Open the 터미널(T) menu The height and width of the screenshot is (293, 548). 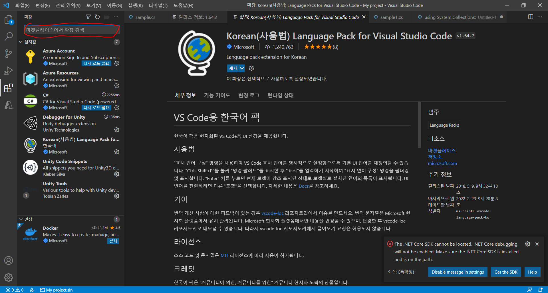click(x=158, y=5)
